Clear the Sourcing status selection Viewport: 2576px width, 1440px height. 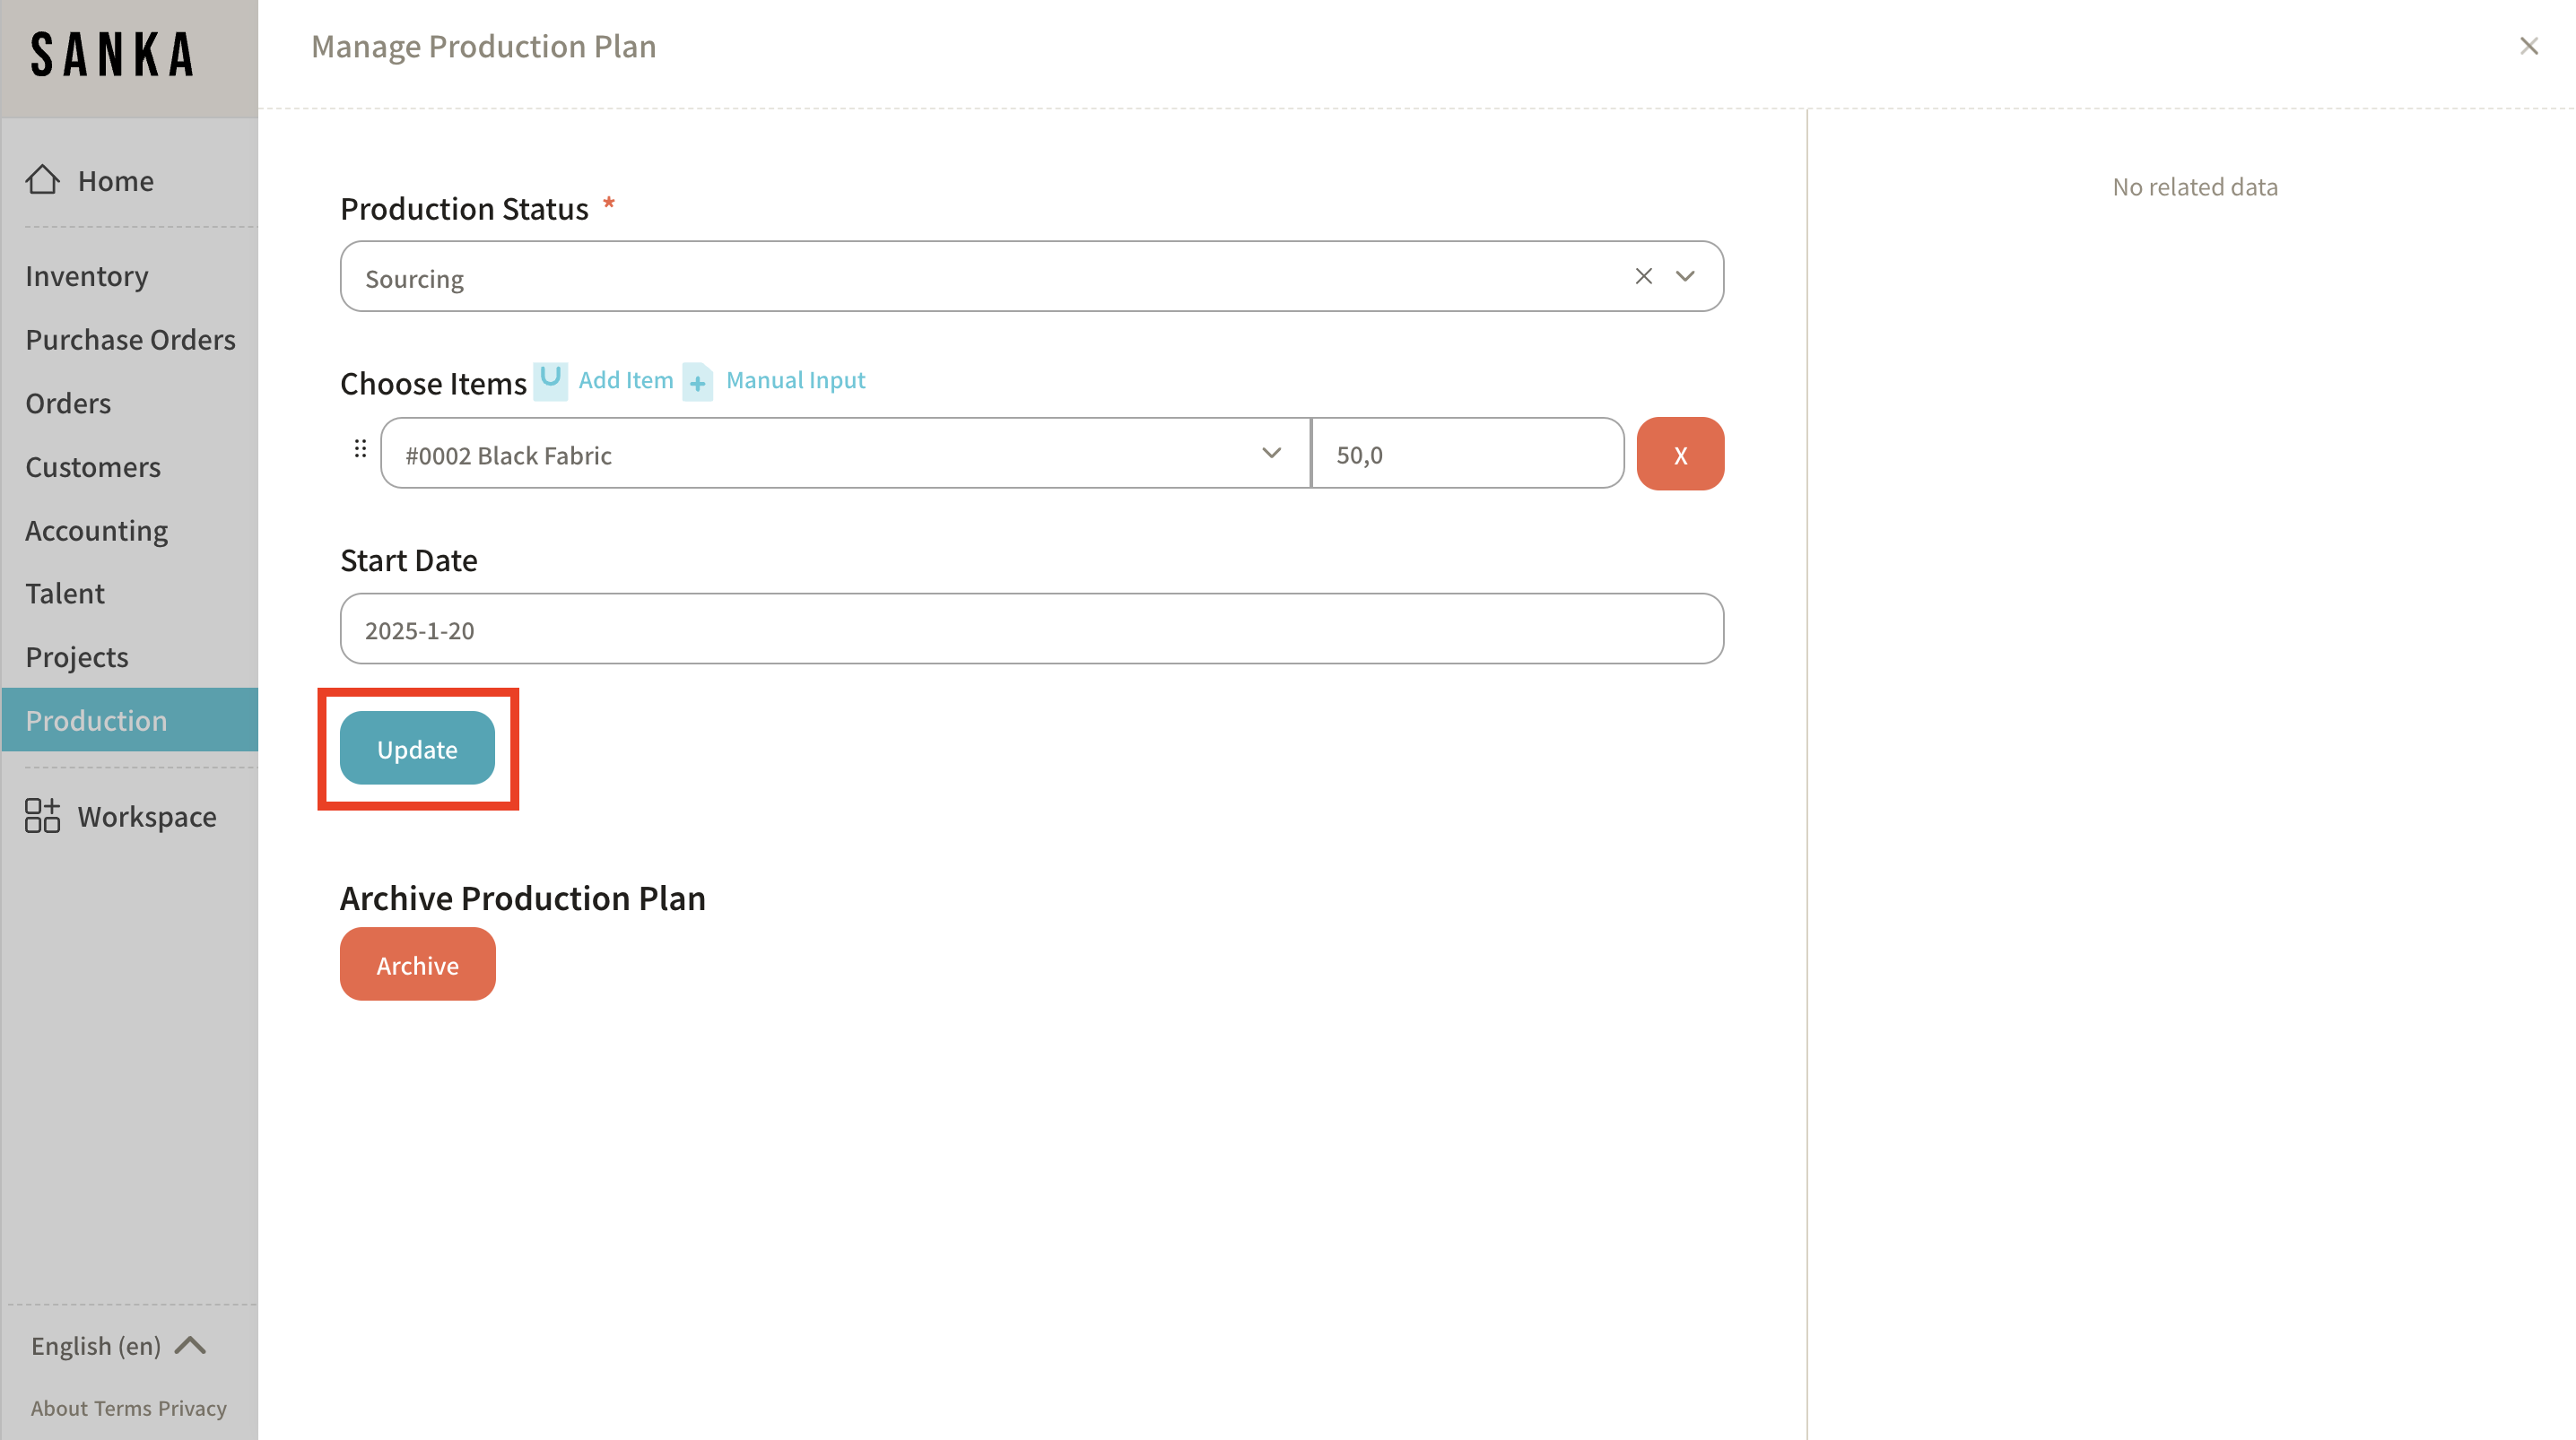(x=1643, y=276)
